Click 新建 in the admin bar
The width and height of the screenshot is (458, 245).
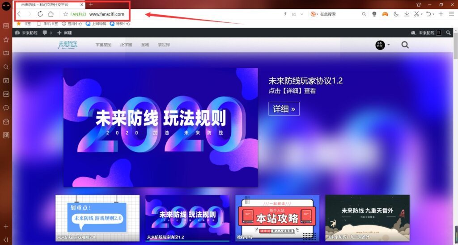(64, 33)
